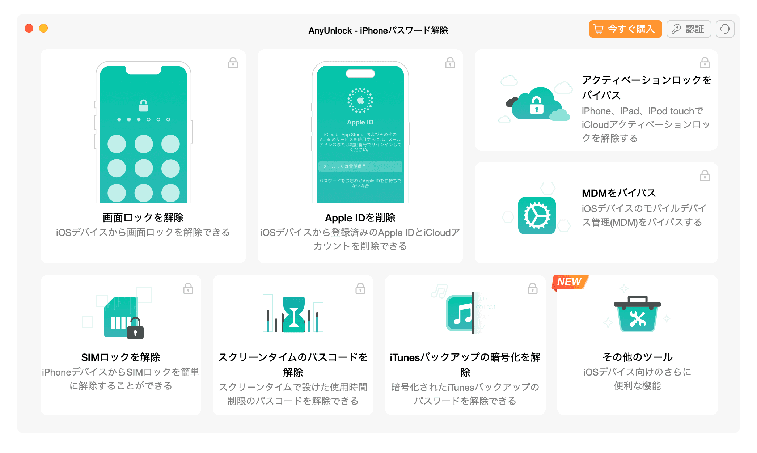The height and width of the screenshot is (453, 757).
Task: Select the Apple ID phone illustration
Action: coord(360,132)
